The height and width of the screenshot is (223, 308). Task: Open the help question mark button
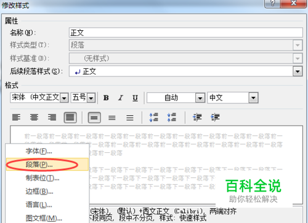[x=272, y=3]
